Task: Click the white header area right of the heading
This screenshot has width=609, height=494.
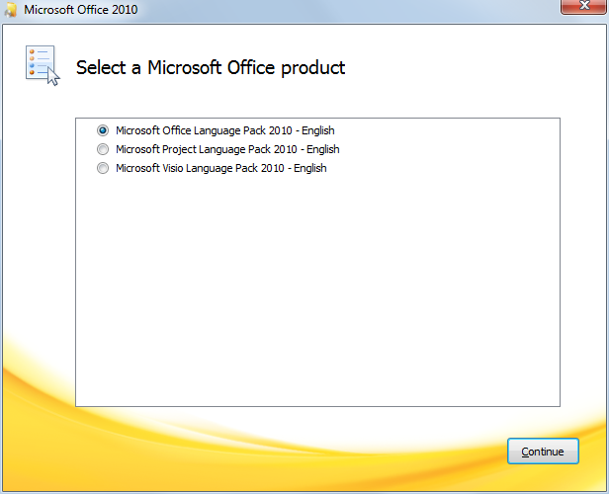Action: tap(475, 68)
